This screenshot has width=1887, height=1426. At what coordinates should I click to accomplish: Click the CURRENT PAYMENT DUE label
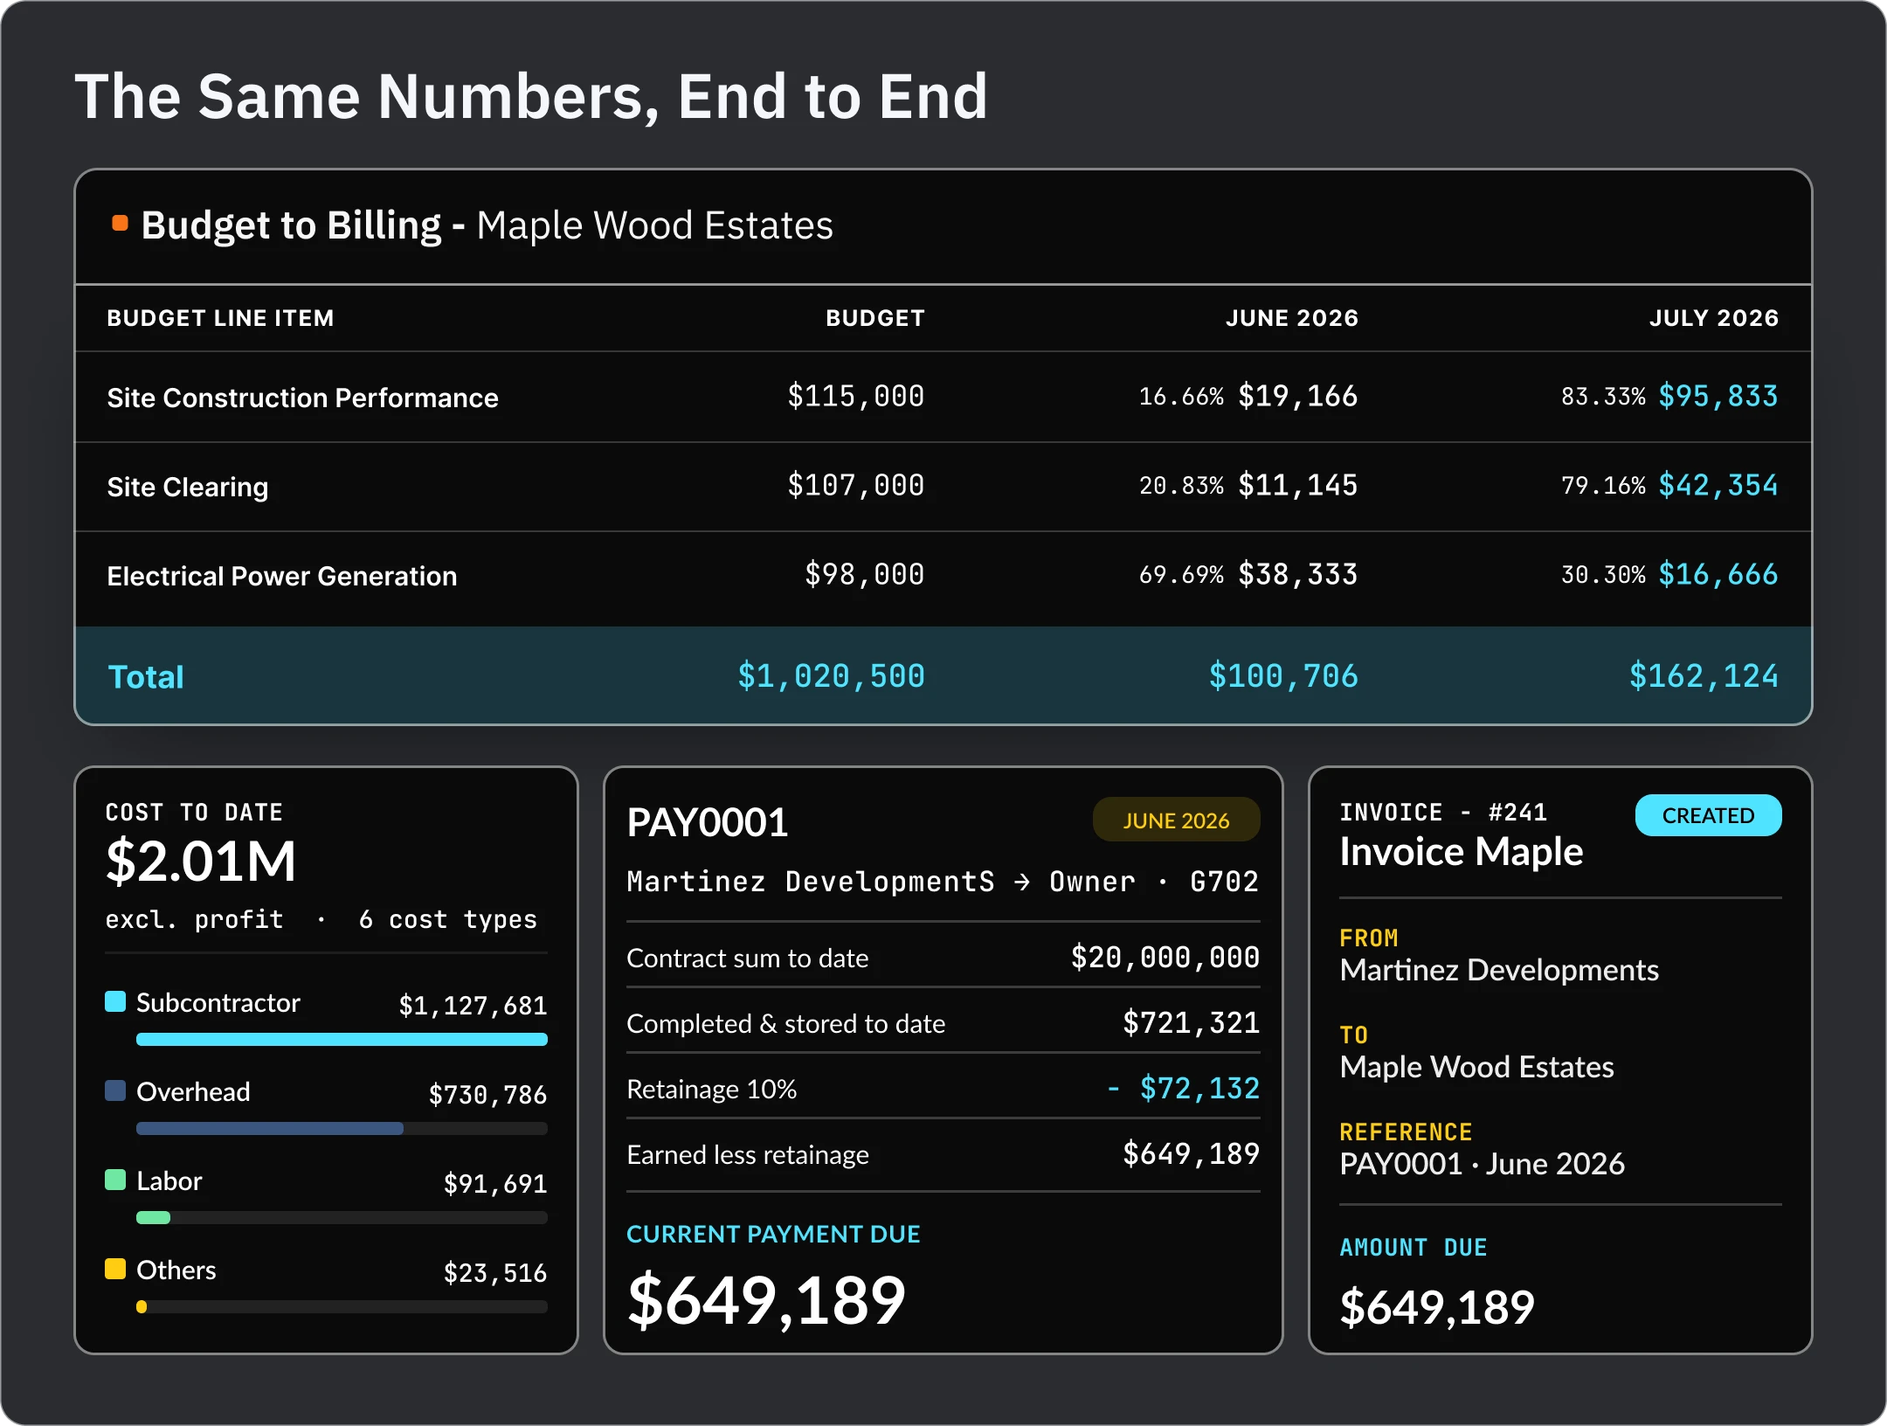click(x=773, y=1234)
